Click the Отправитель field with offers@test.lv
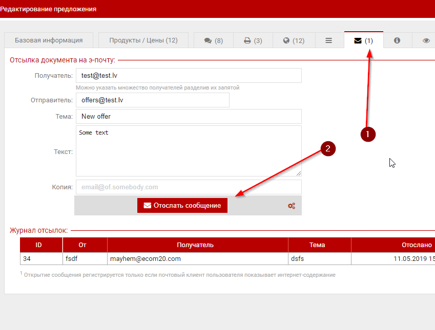Screen dimensions: 435x330 click(x=152, y=100)
